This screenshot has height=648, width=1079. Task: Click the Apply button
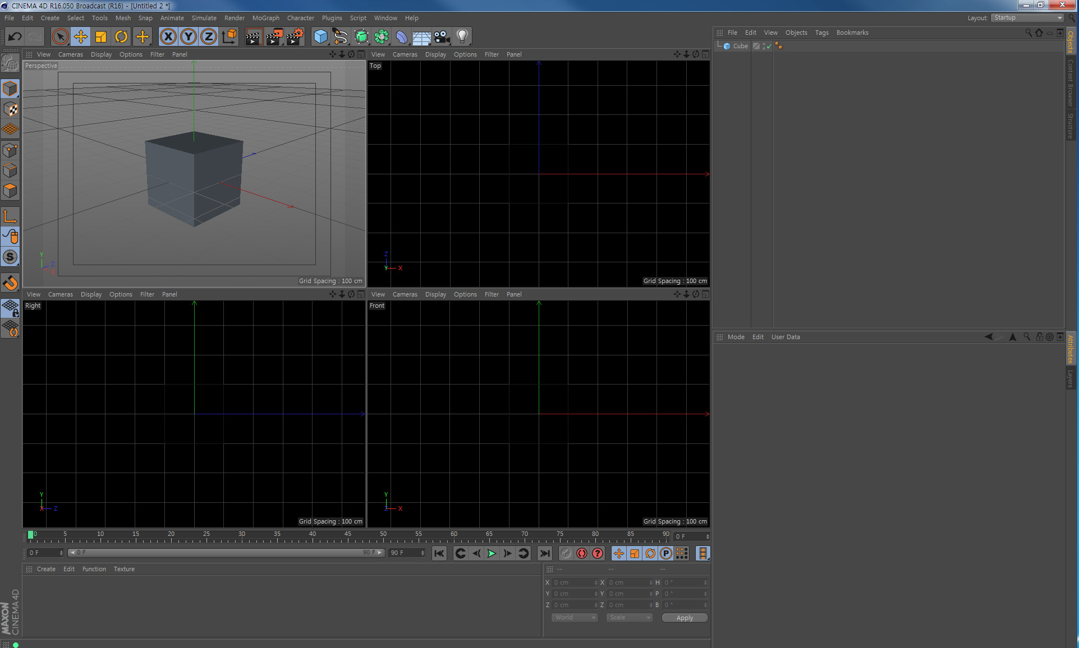(x=685, y=618)
